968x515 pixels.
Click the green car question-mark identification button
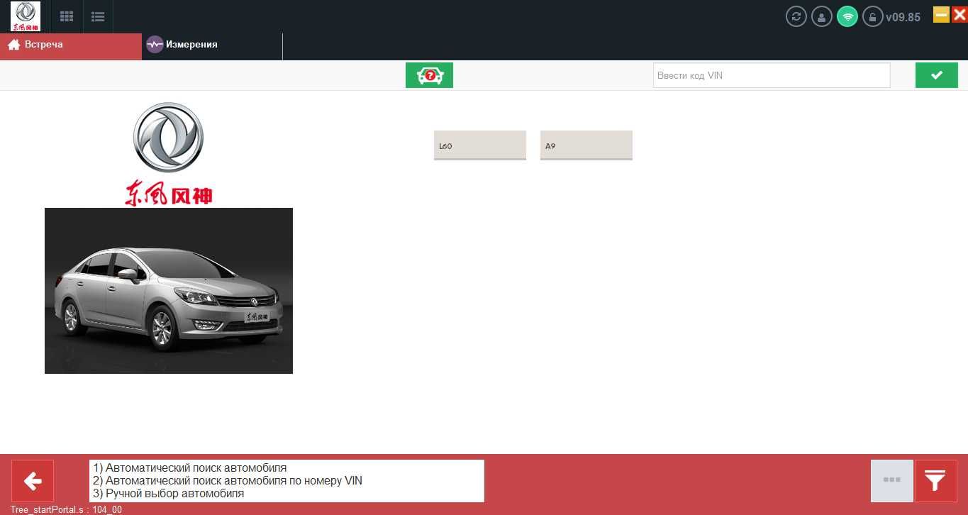pyautogui.click(x=429, y=75)
